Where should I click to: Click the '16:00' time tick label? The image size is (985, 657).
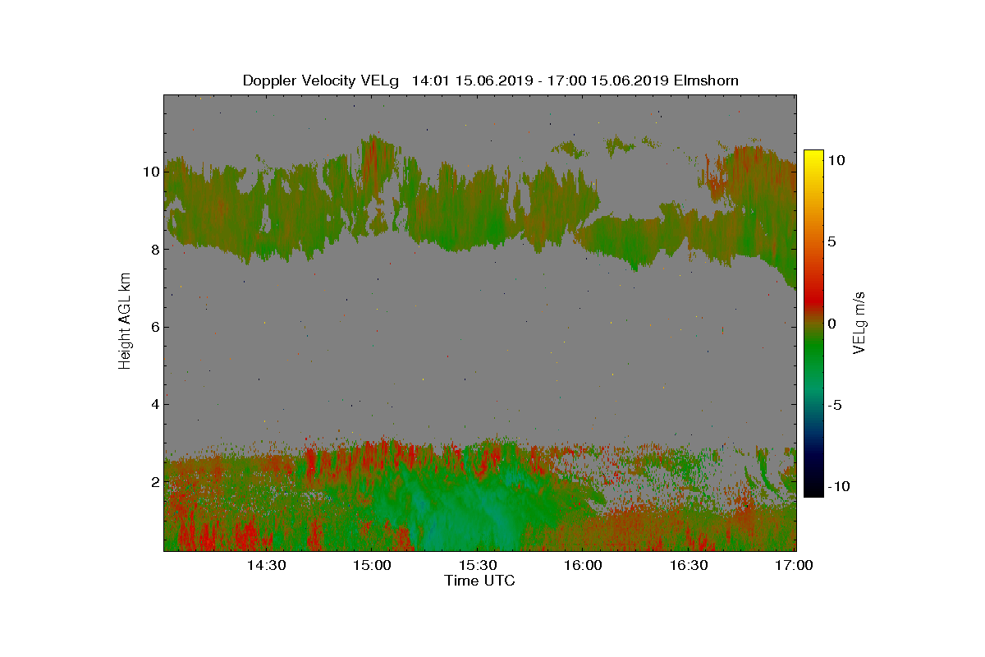coord(584,566)
